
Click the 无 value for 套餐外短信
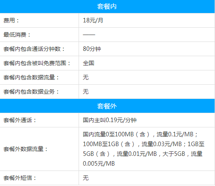coord(86,178)
